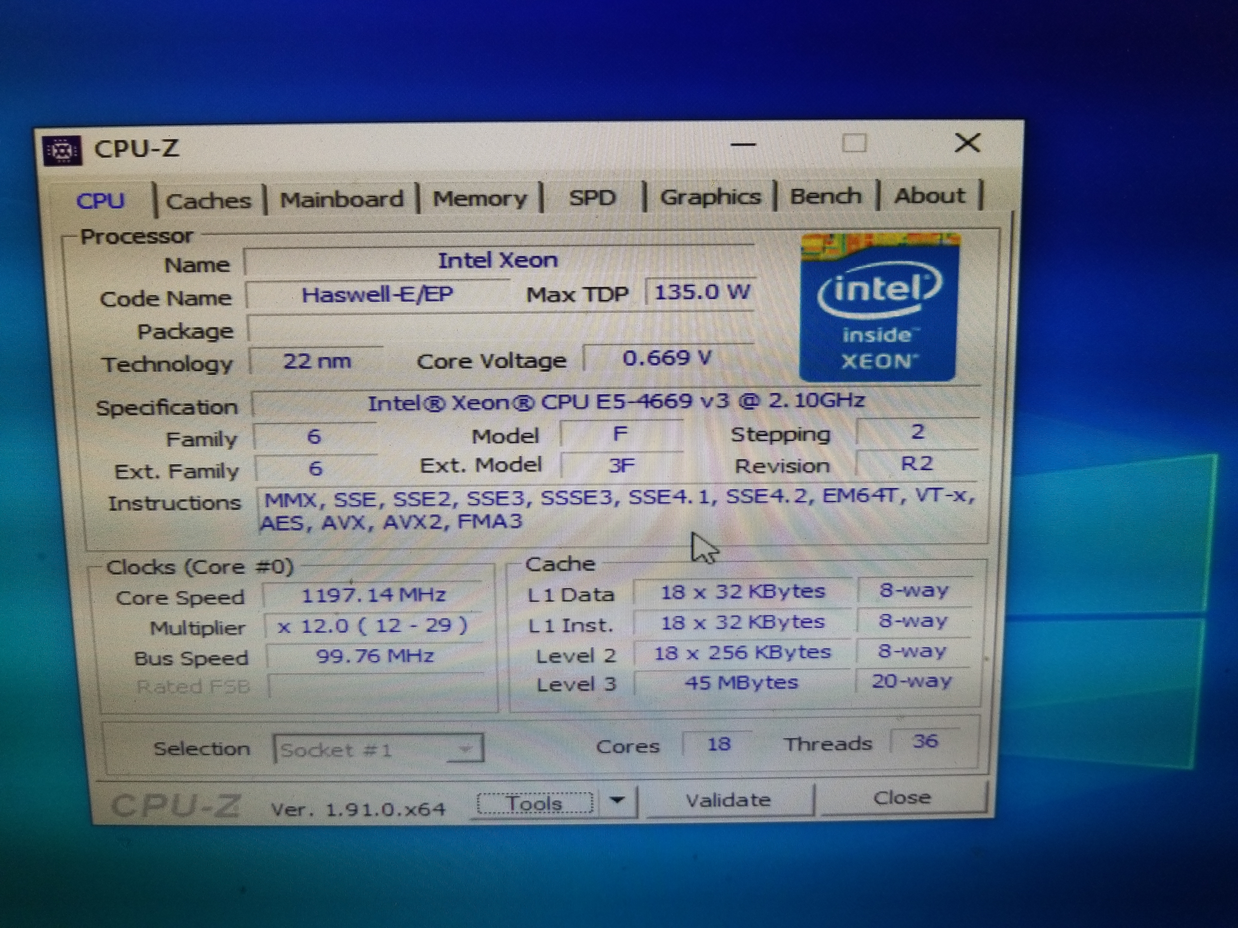
Task: Open the Mainboard tab
Action: (341, 199)
